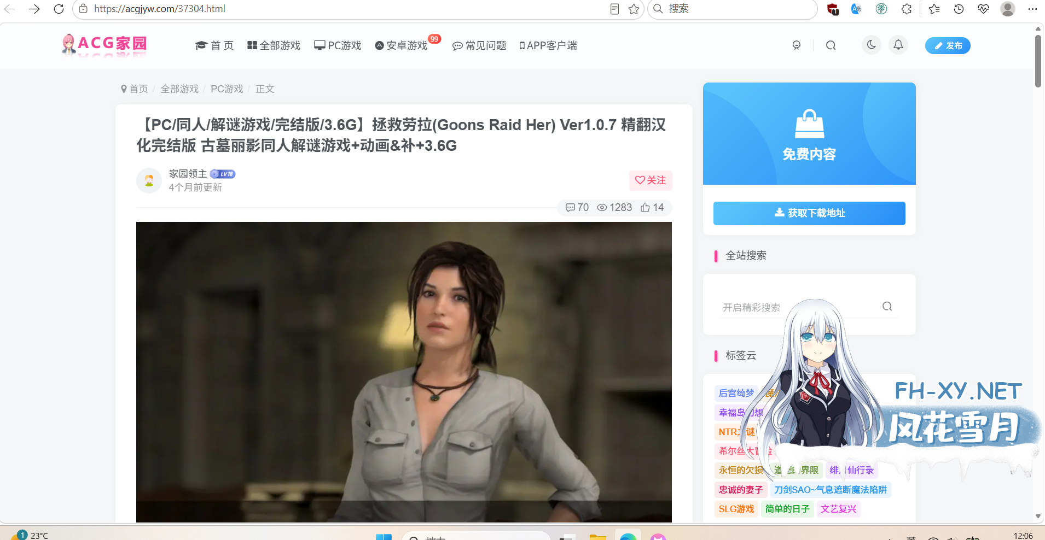This screenshot has height=540, width=1045.
Task: Click the ACG家园 site logo
Action: (104, 44)
